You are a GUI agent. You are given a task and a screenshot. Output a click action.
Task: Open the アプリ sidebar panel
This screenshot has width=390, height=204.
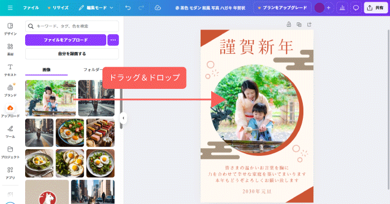click(10, 173)
